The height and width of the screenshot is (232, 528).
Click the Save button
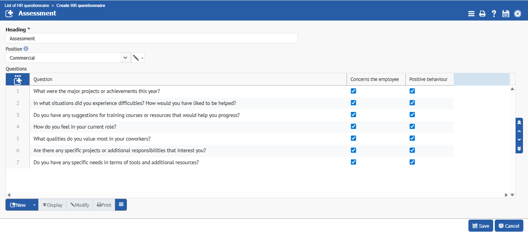[481, 226]
